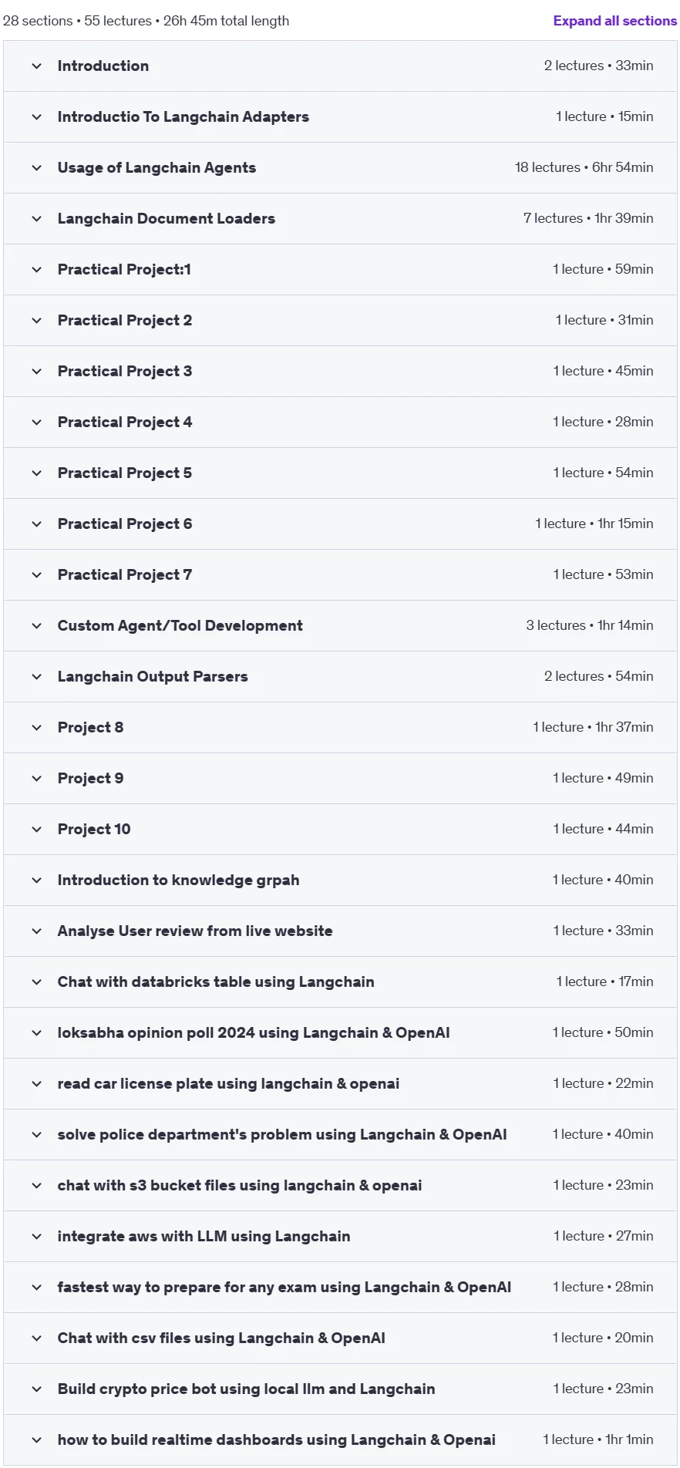Expand the Introduction section chevron

click(36, 66)
